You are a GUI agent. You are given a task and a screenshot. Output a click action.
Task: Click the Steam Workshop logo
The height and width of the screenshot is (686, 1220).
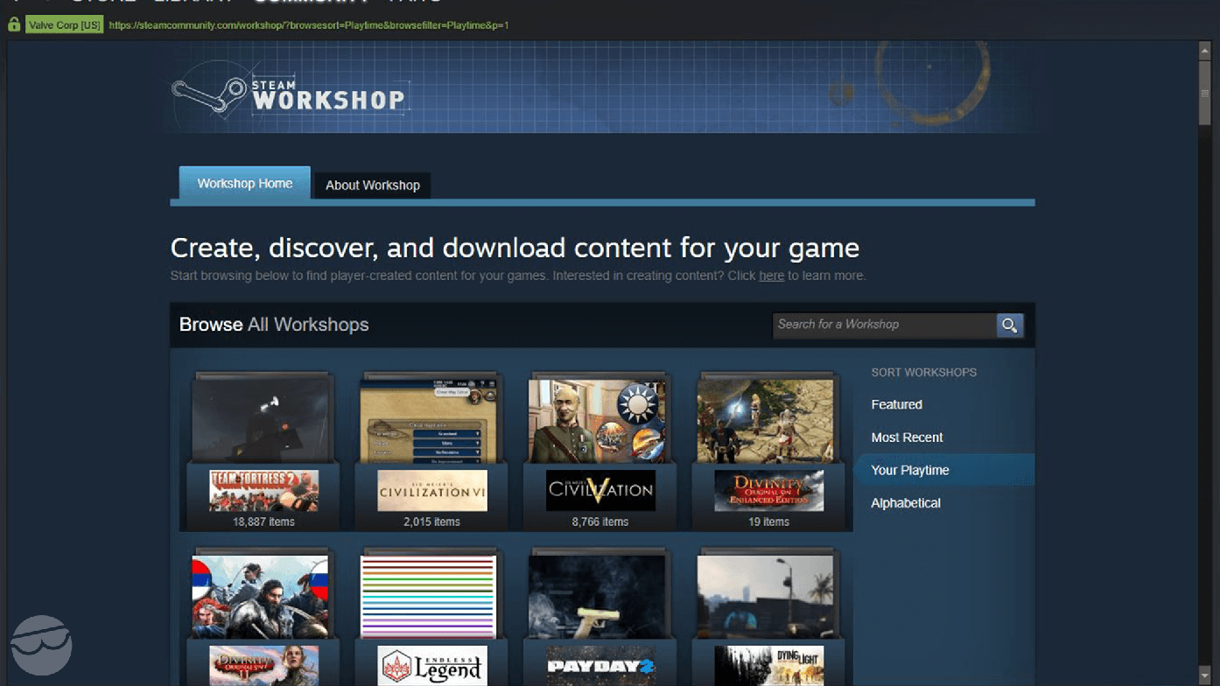(x=289, y=94)
